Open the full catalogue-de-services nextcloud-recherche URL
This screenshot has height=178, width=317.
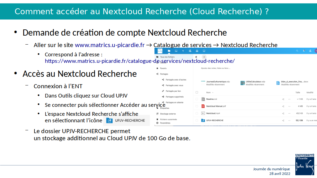coord(140,61)
